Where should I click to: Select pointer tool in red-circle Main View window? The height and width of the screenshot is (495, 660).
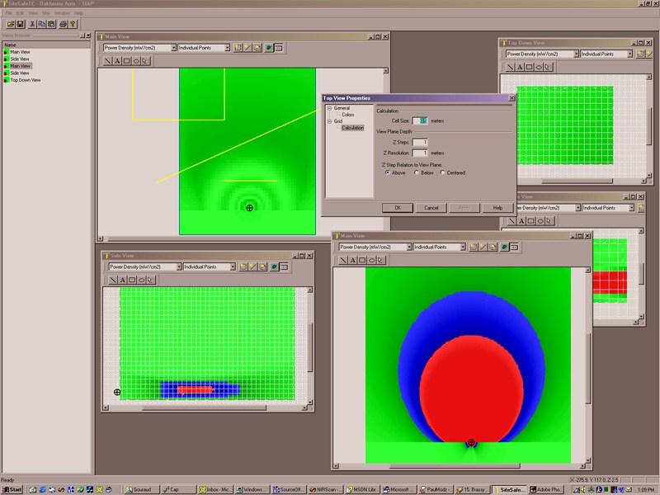380,260
